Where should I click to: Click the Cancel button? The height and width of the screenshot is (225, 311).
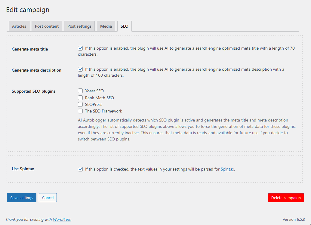[48, 198]
